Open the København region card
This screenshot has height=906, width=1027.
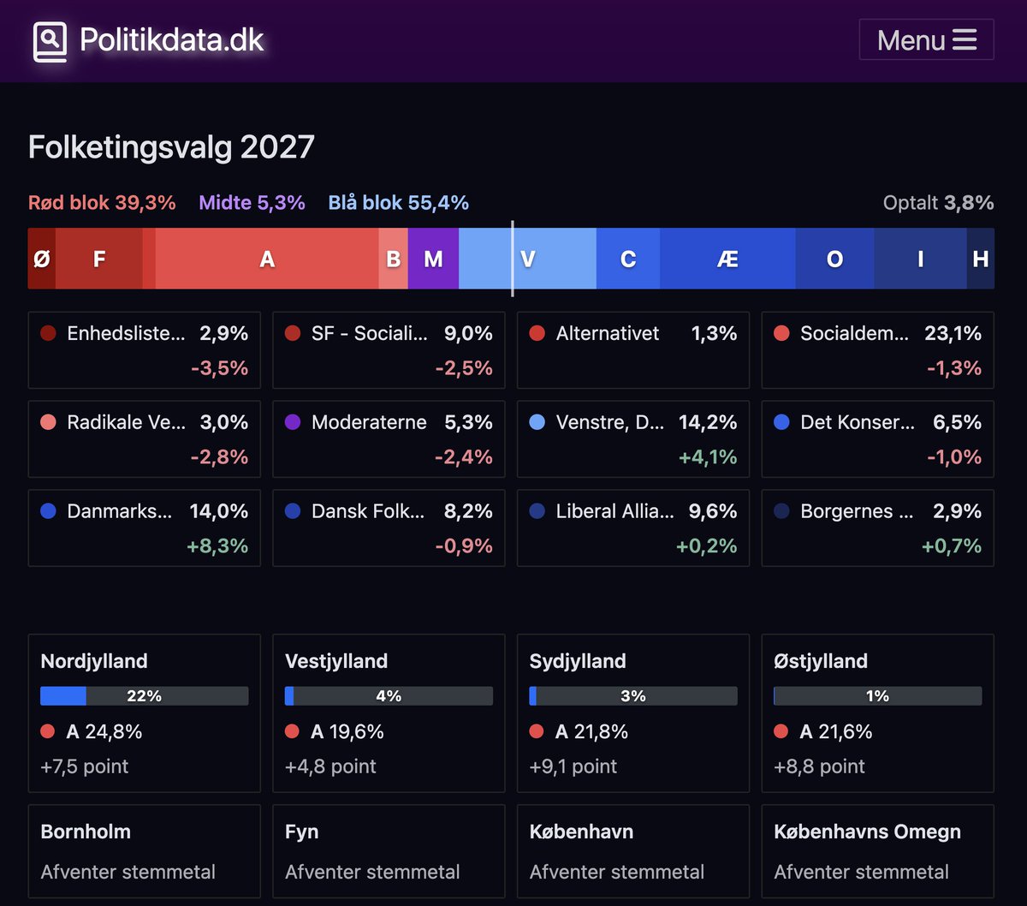[633, 851]
